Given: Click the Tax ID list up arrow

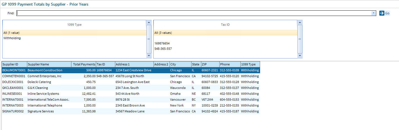Looking at the screenshot, I should [x=300, y=22].
